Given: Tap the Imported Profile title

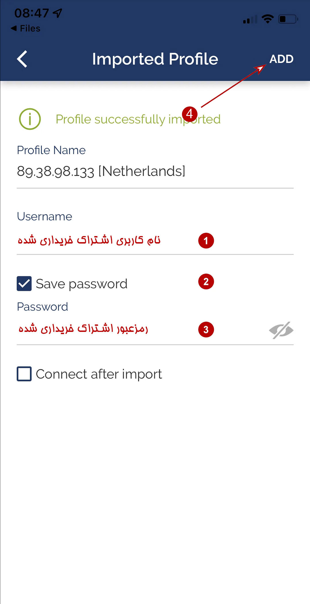Looking at the screenshot, I should (x=155, y=59).
